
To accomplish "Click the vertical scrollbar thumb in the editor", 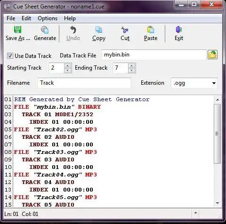I will click(218, 134).
